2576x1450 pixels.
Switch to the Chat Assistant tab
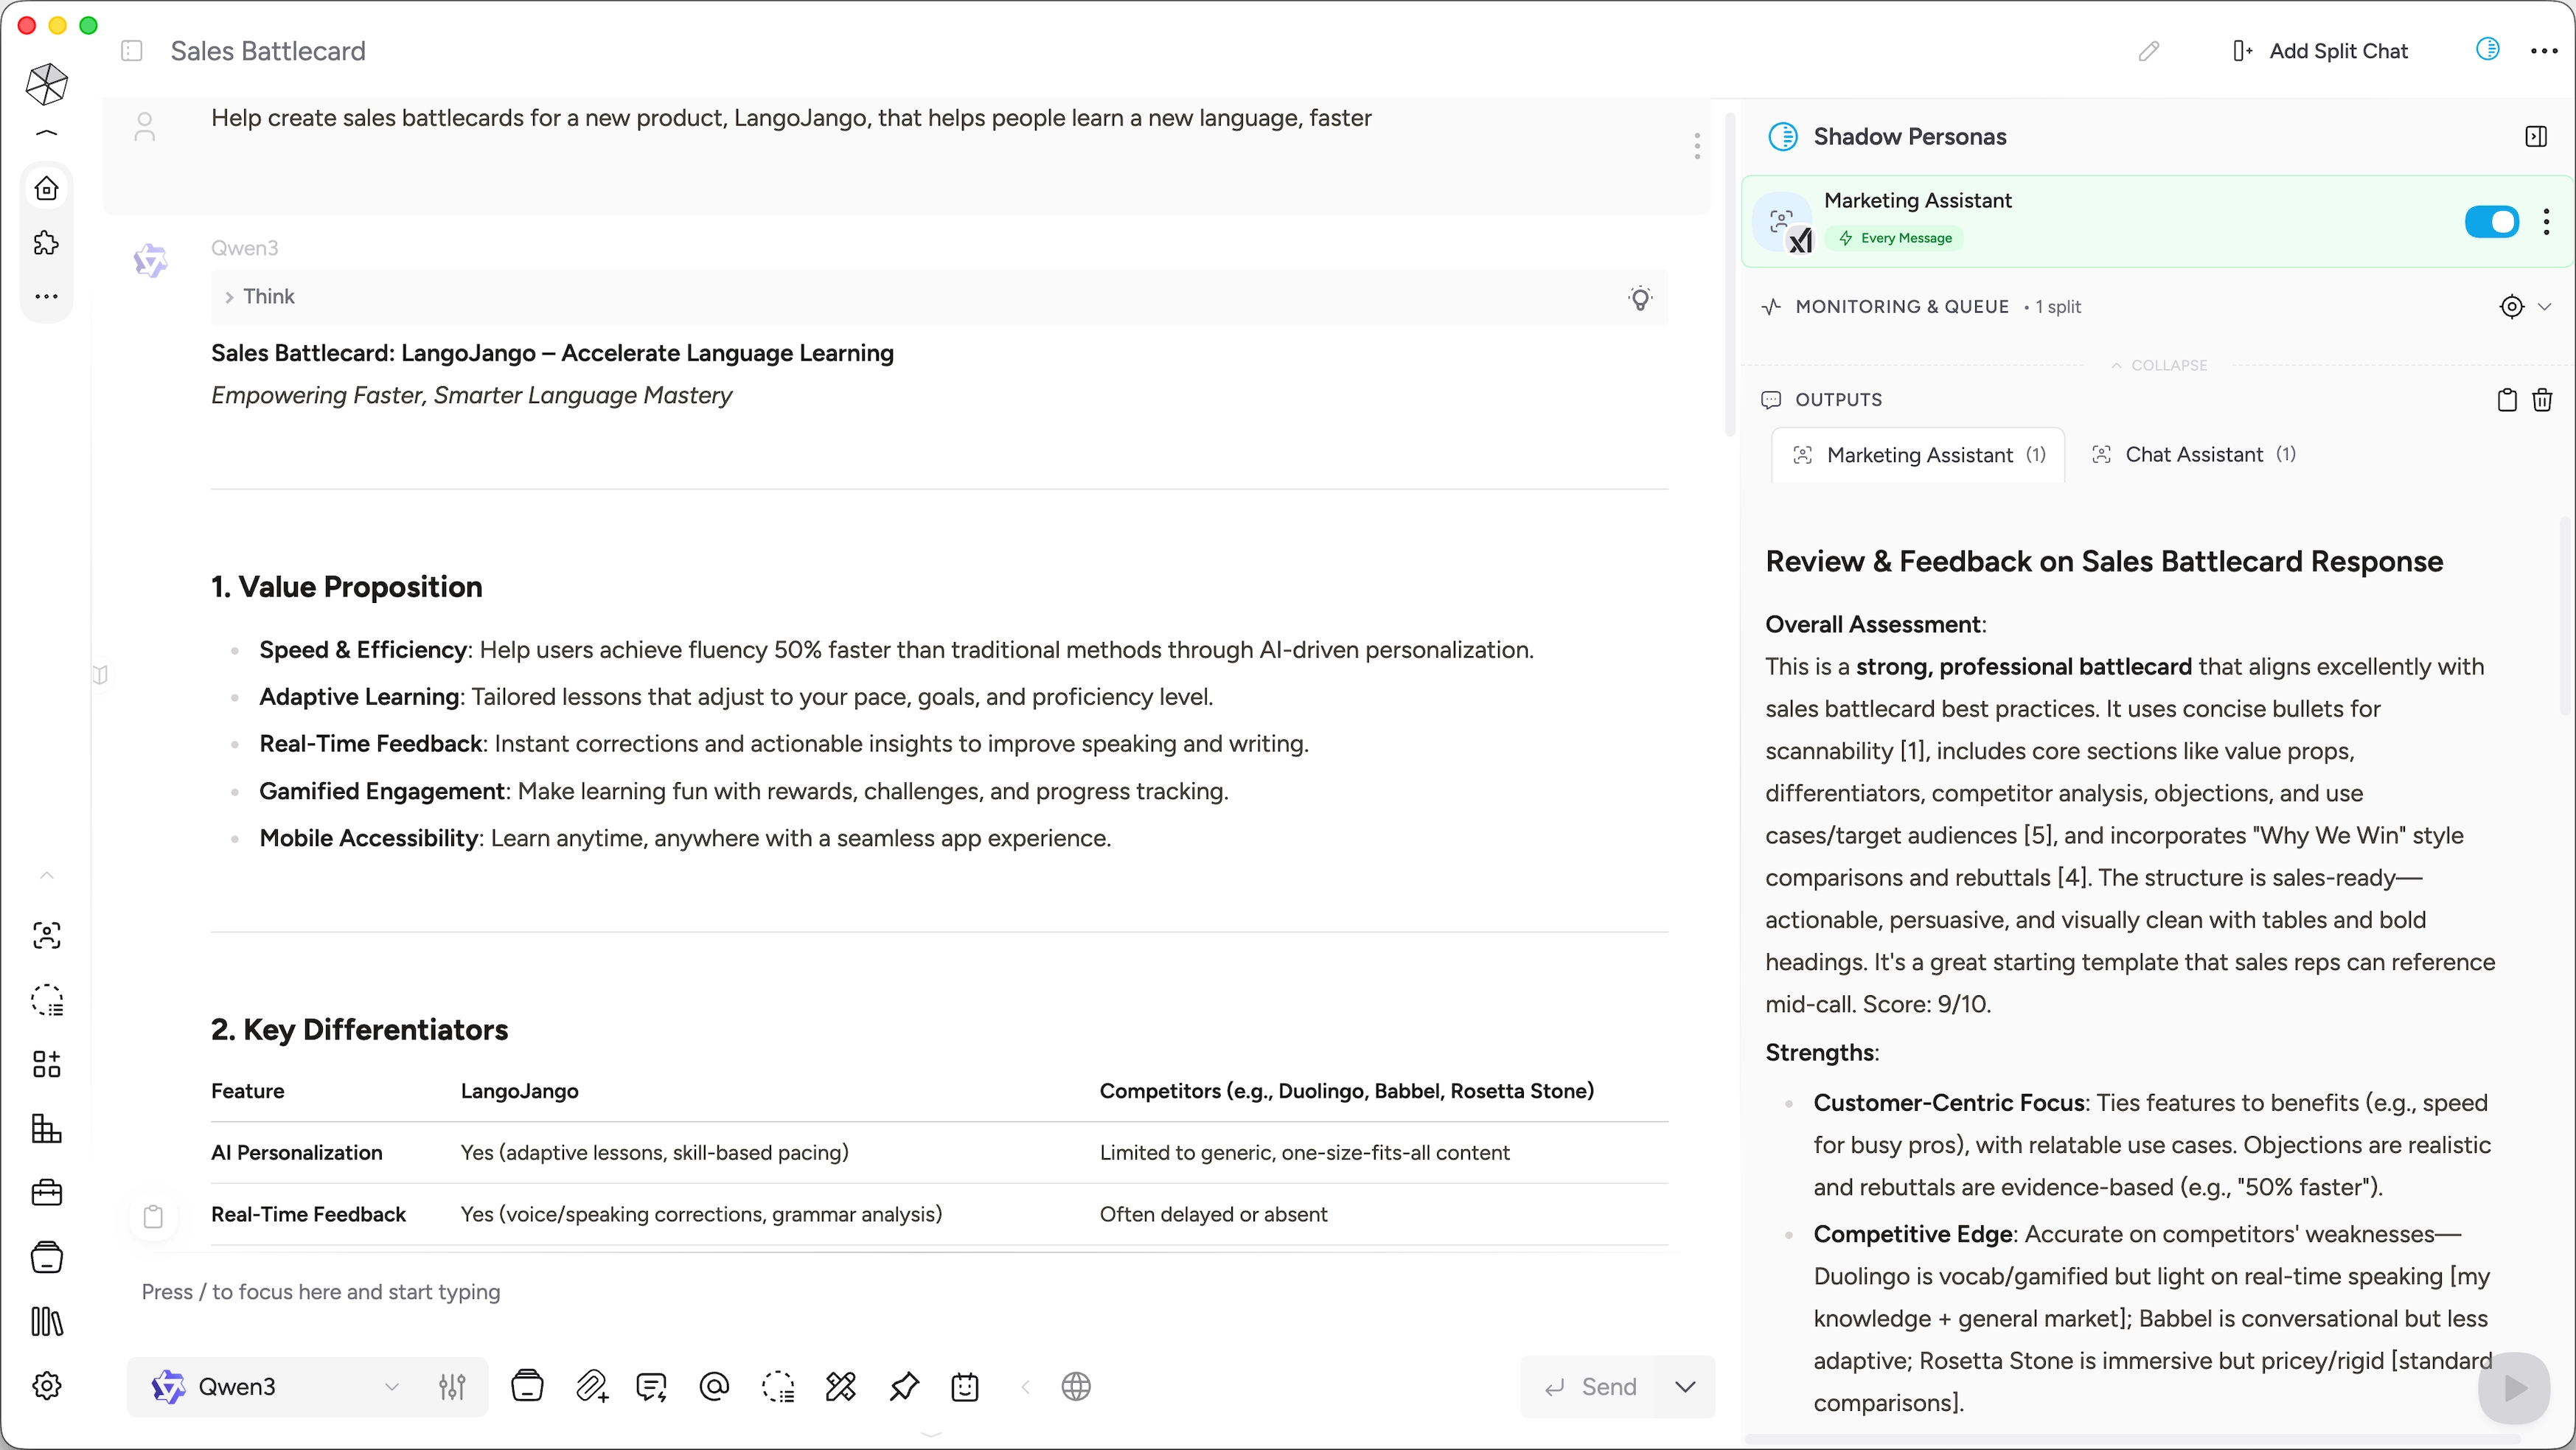[x=2194, y=455]
